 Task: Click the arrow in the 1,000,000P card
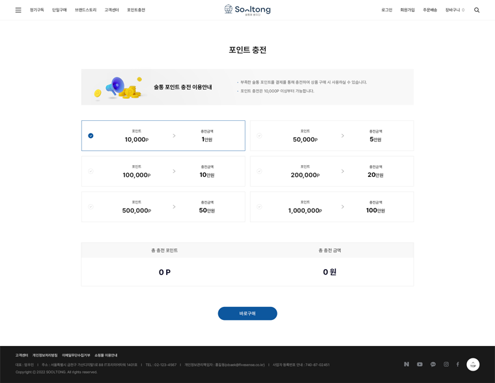[x=343, y=207]
